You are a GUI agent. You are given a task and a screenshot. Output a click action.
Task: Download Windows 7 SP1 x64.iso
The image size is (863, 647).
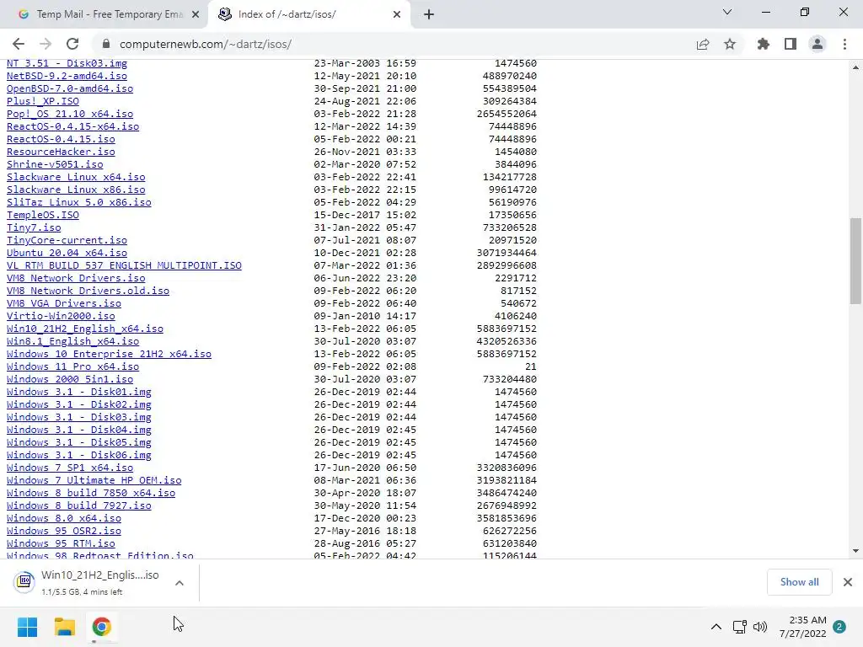[70, 468]
